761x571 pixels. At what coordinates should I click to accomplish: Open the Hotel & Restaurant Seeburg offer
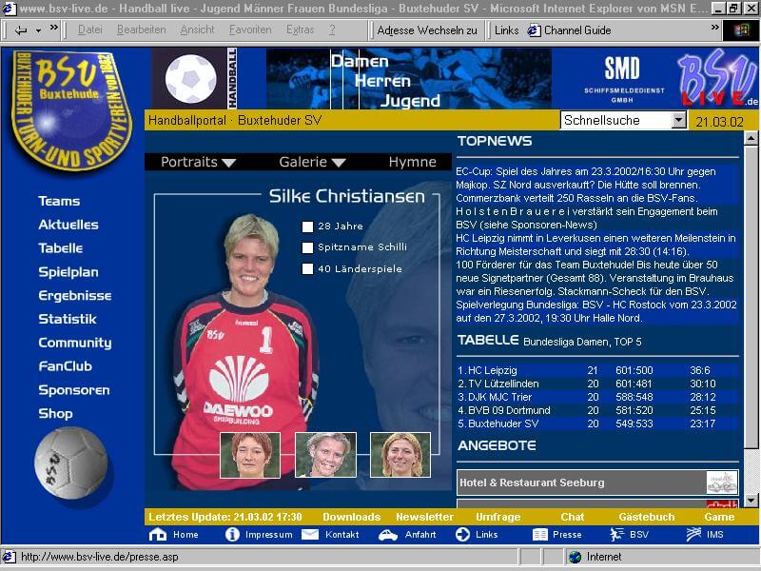point(597,482)
